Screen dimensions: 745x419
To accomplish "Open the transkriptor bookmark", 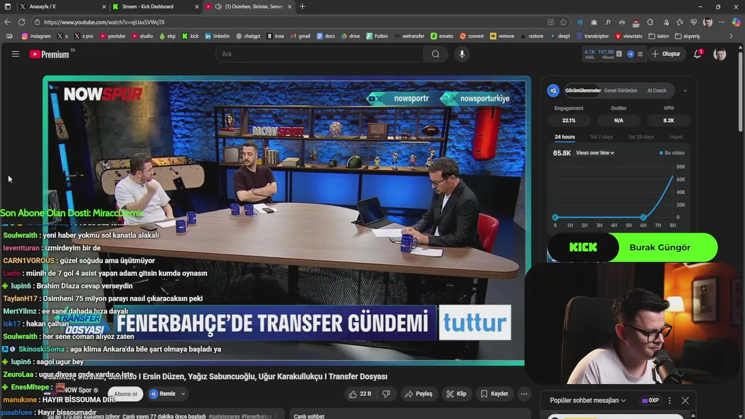I will [593, 36].
